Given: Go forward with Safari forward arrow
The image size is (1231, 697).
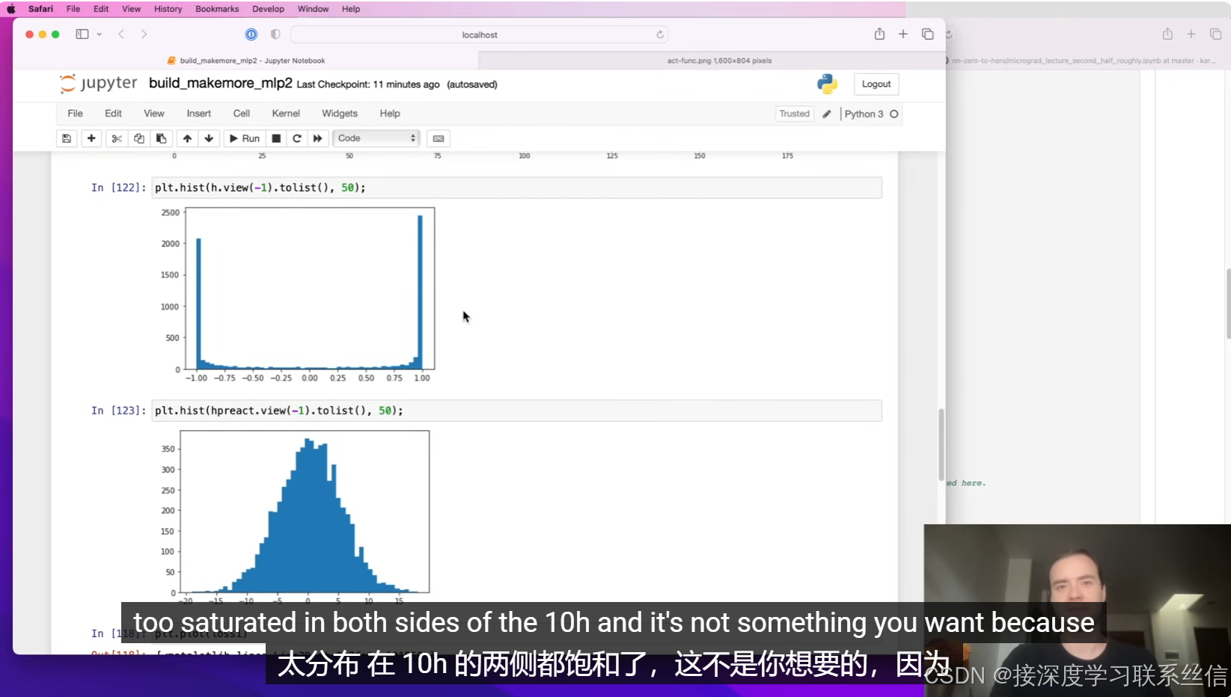Looking at the screenshot, I should tap(144, 34).
